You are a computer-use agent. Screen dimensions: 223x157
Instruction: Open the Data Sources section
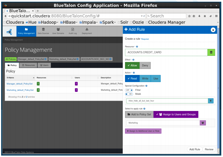pyautogui.click(x=43, y=31)
